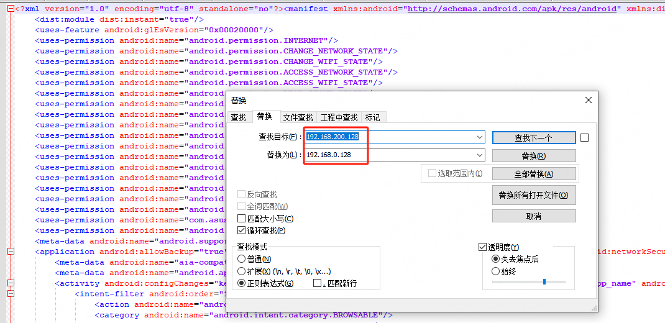Screen dimensions: 665x323
Task: Disable the 透明度 checkbox
Action: click(x=483, y=247)
